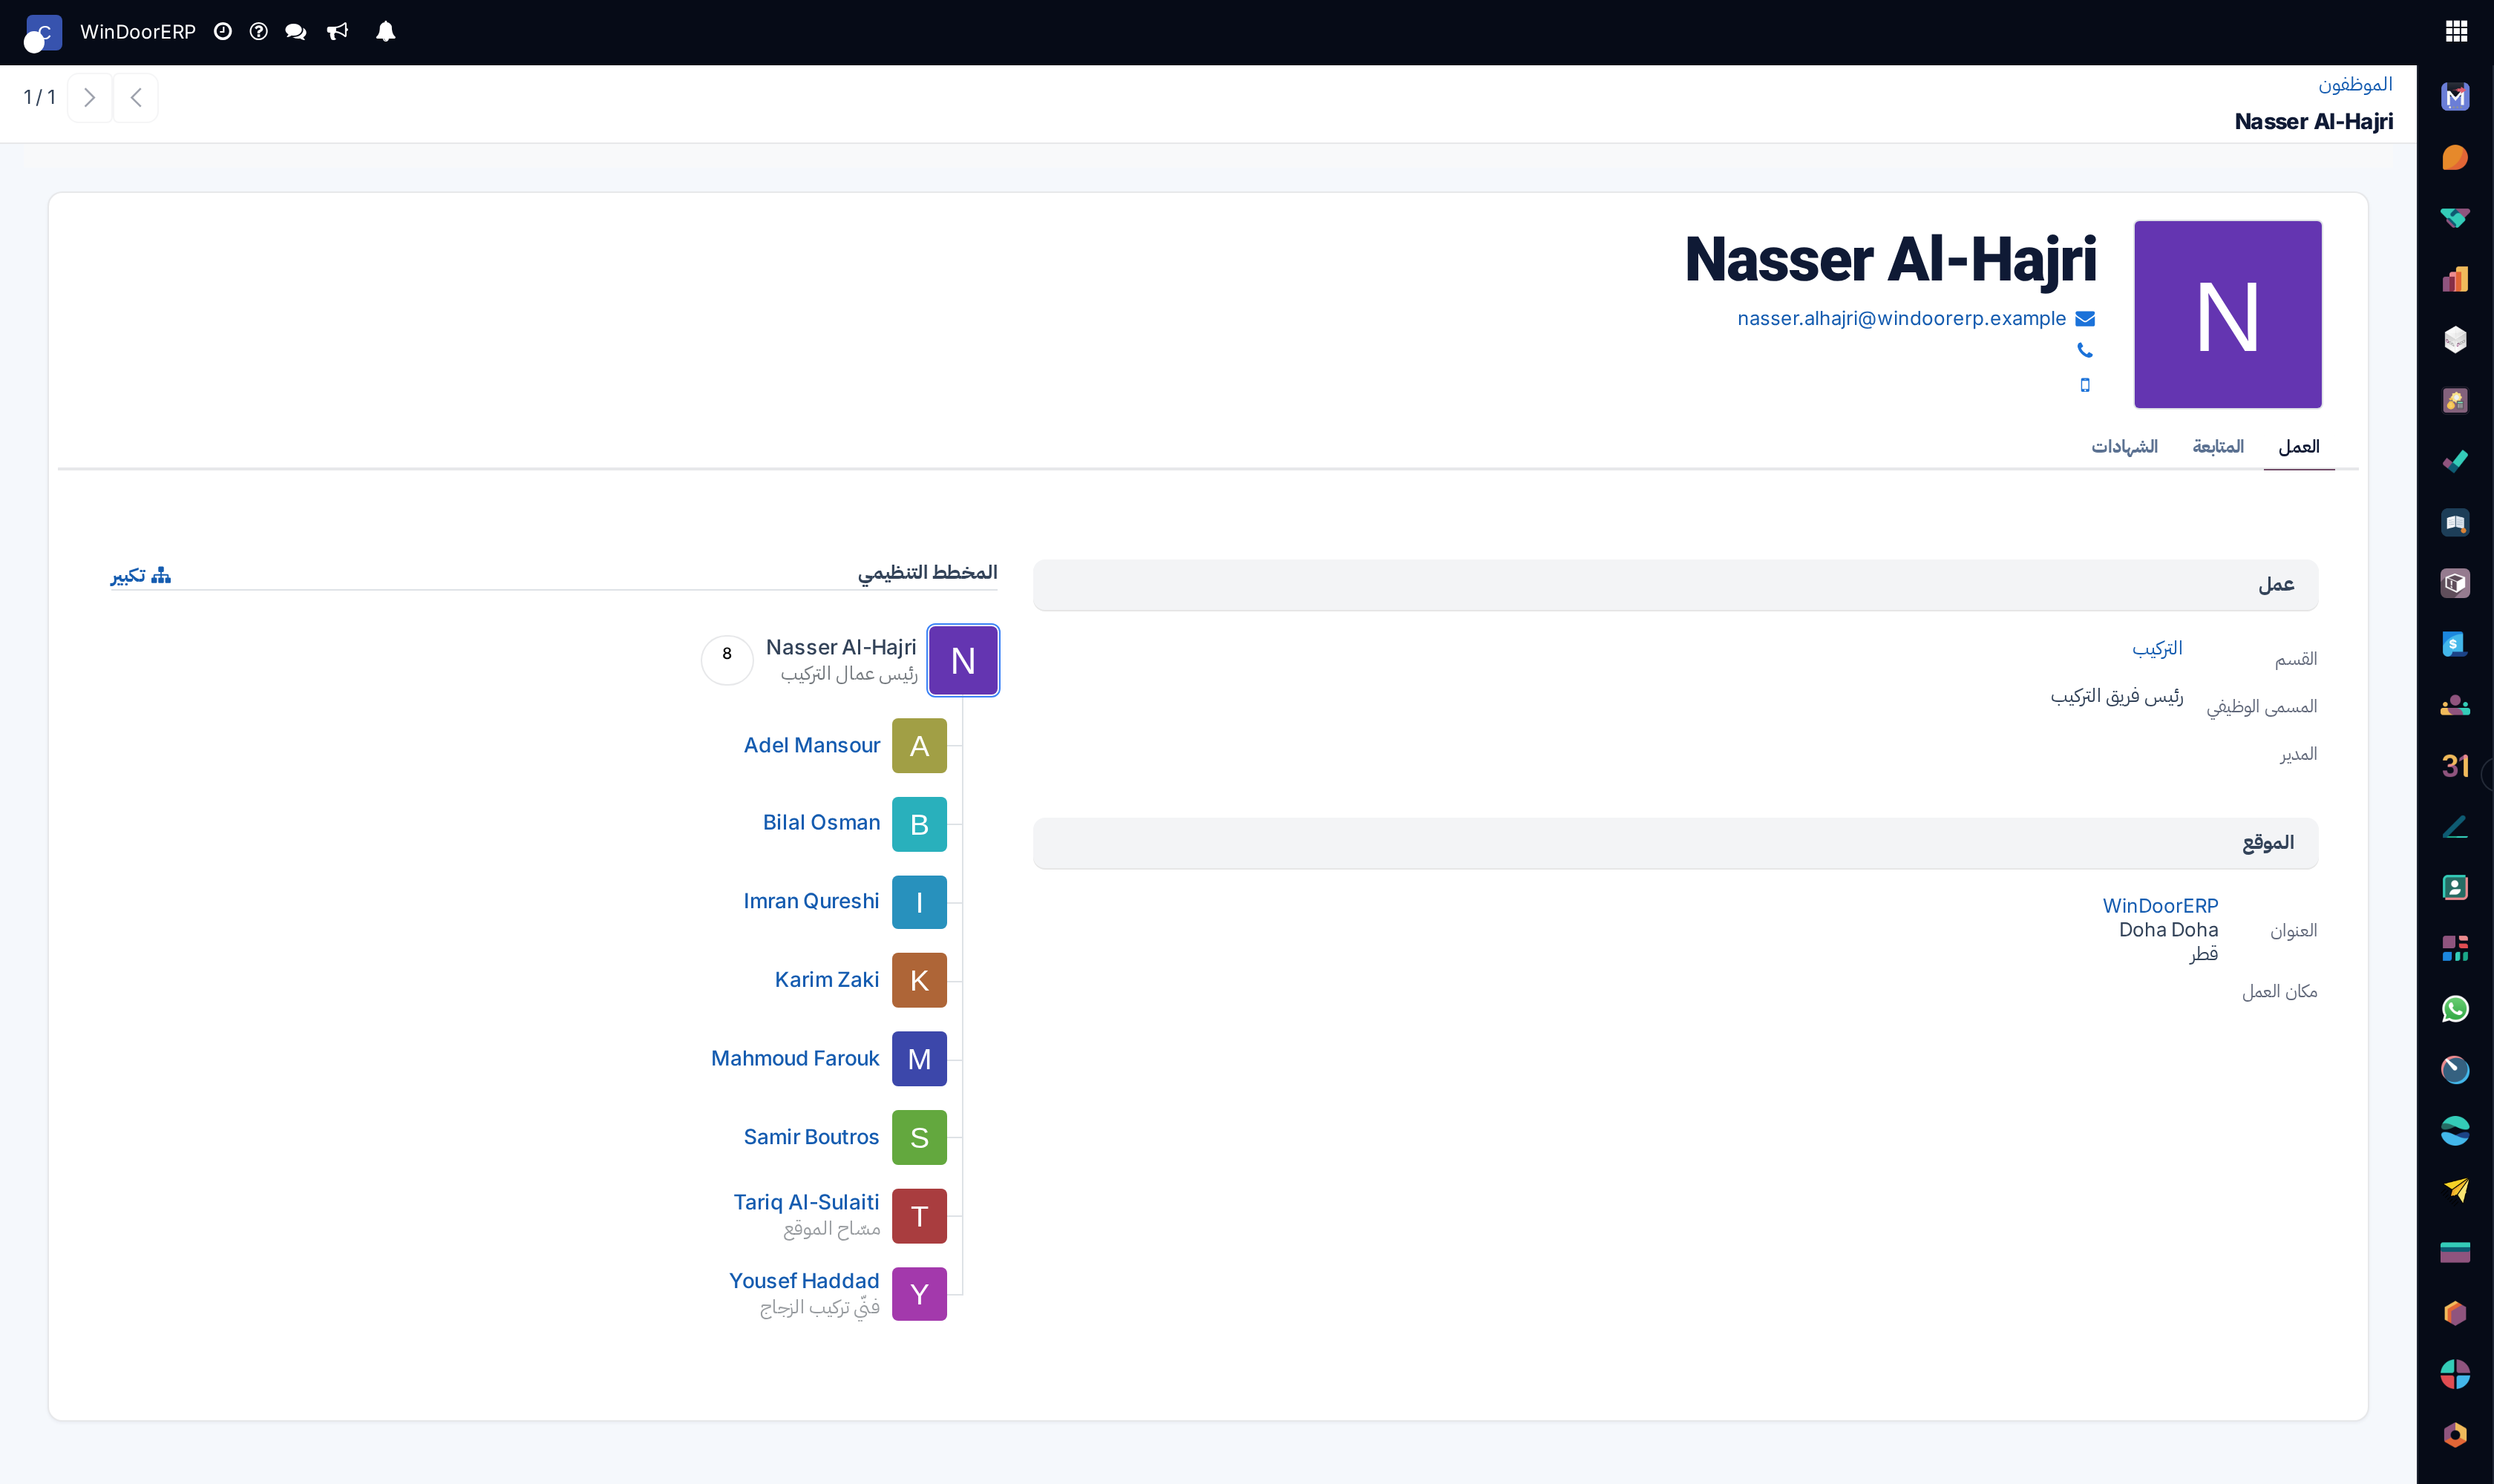This screenshot has width=2494, height=1484.
Task: Open the bell notifications icon
Action: pos(385,32)
